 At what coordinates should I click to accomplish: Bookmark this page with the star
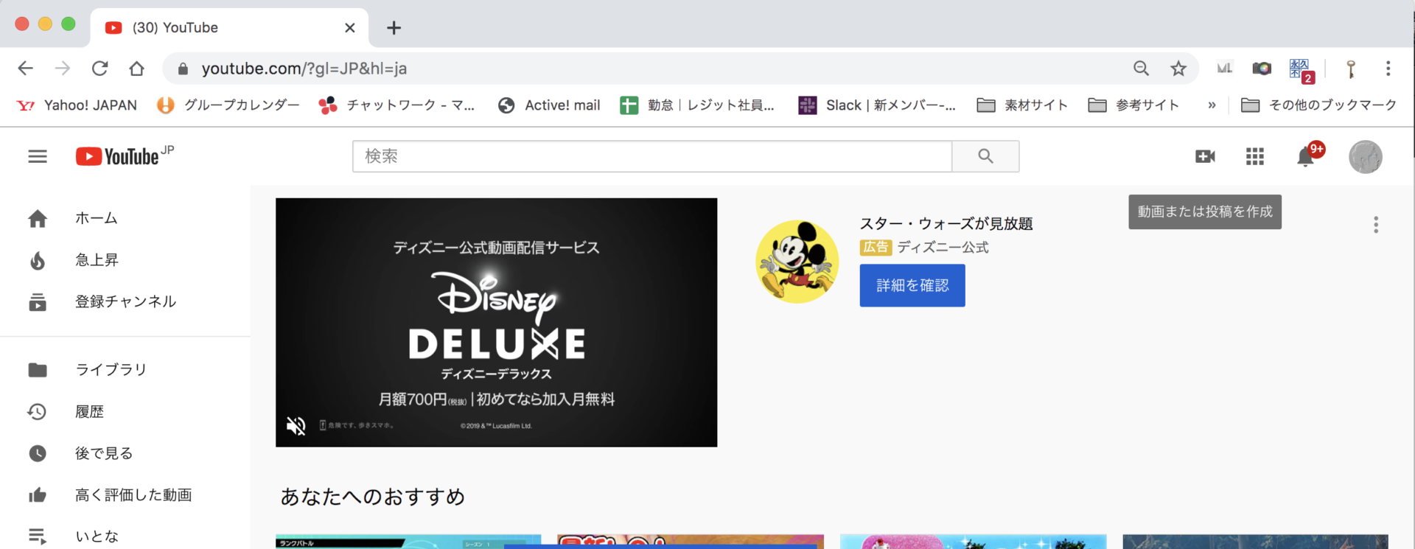tap(1178, 69)
